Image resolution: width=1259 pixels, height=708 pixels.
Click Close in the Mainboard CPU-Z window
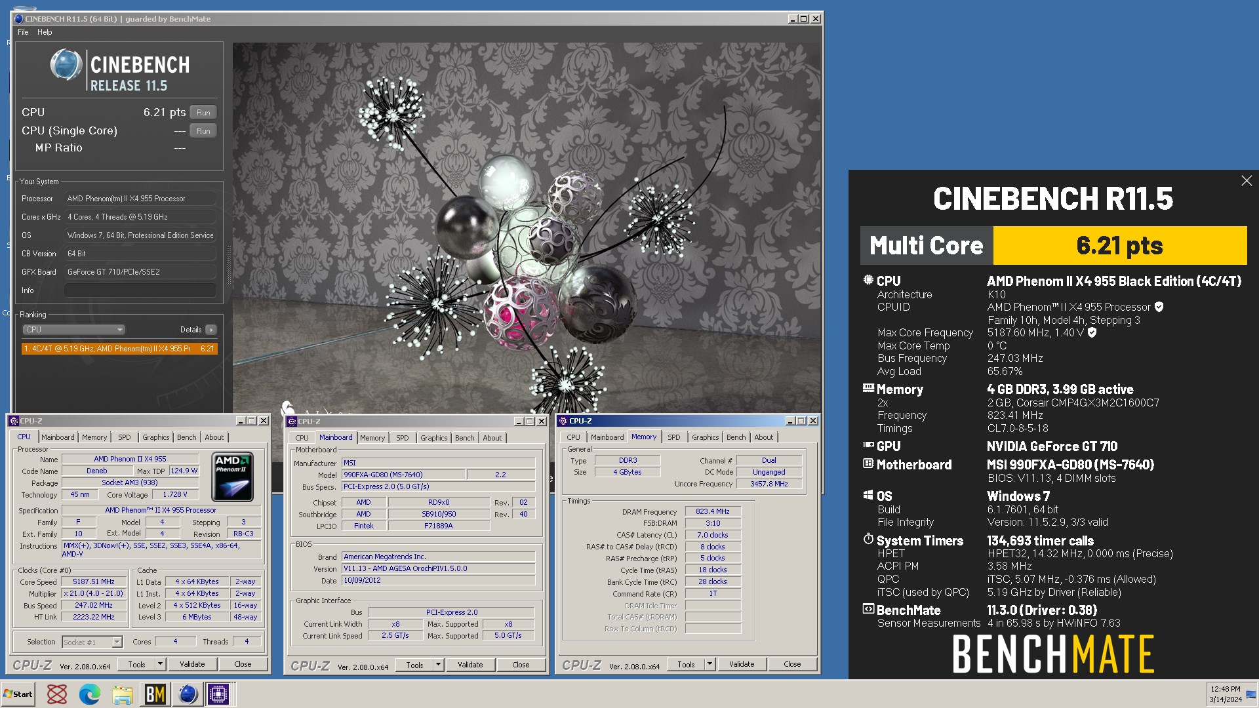click(x=521, y=665)
